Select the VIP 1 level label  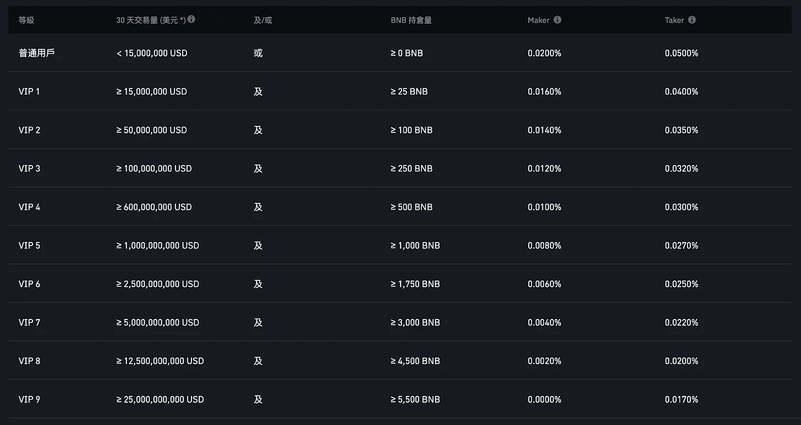point(29,92)
